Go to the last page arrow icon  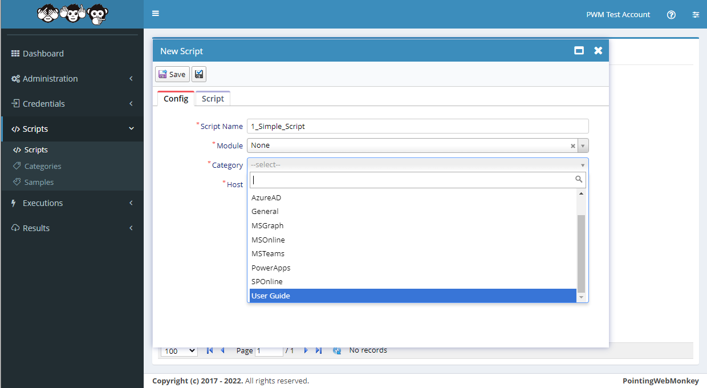319,351
